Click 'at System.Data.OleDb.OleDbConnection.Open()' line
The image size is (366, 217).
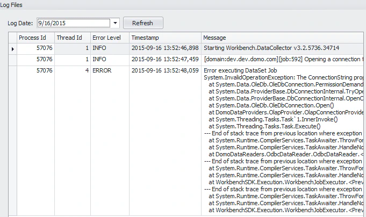coord(271,105)
